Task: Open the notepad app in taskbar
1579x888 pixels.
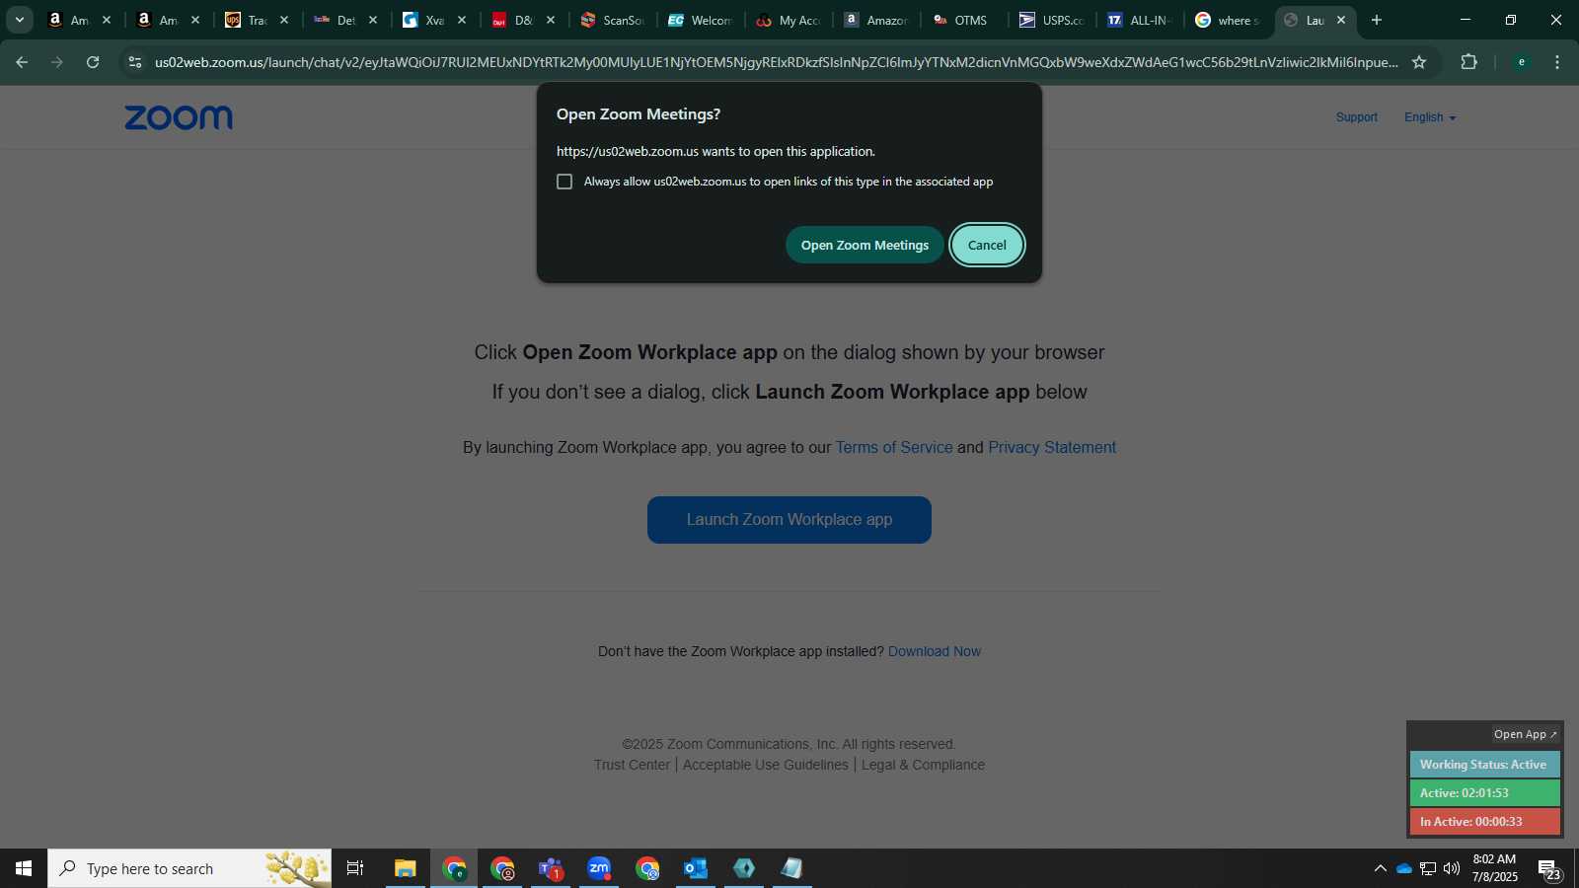Action: pos(792,868)
